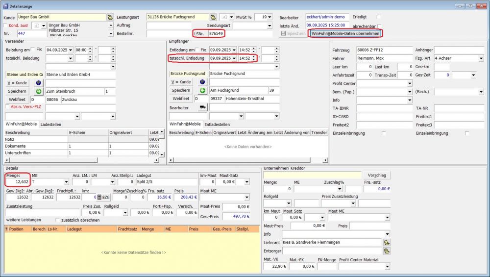The height and width of the screenshot is (277, 490).
Task: Open lookup icon beside Entsorger field
Action: pyautogui.click(x=387, y=251)
